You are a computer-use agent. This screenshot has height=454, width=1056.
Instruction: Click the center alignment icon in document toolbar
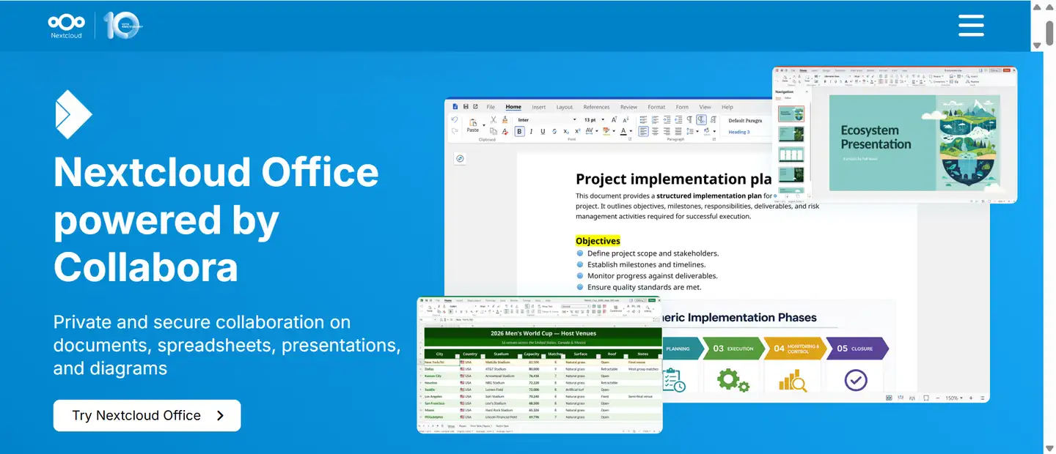coord(655,132)
